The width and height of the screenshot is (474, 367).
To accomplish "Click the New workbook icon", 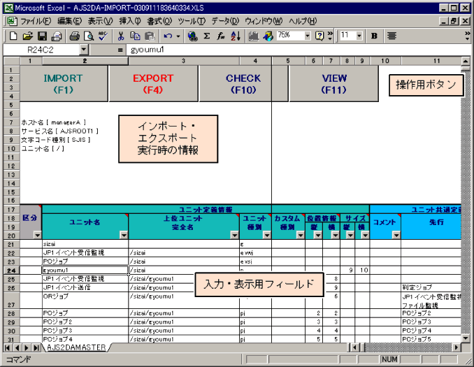I will point(13,36).
